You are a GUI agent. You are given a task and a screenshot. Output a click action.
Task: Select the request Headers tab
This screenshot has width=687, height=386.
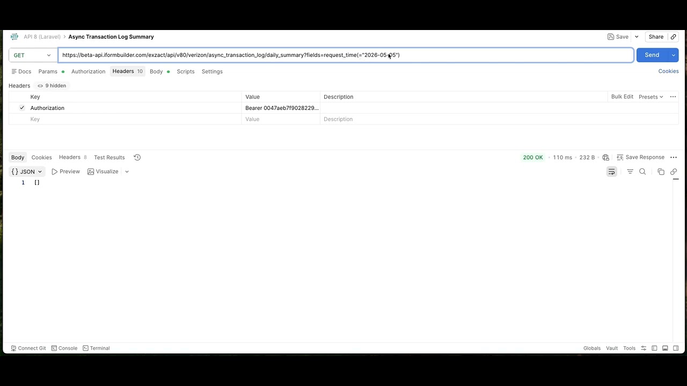pos(127,71)
